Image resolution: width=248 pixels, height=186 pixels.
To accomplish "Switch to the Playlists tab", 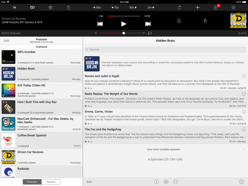I will [x=51, y=182].
